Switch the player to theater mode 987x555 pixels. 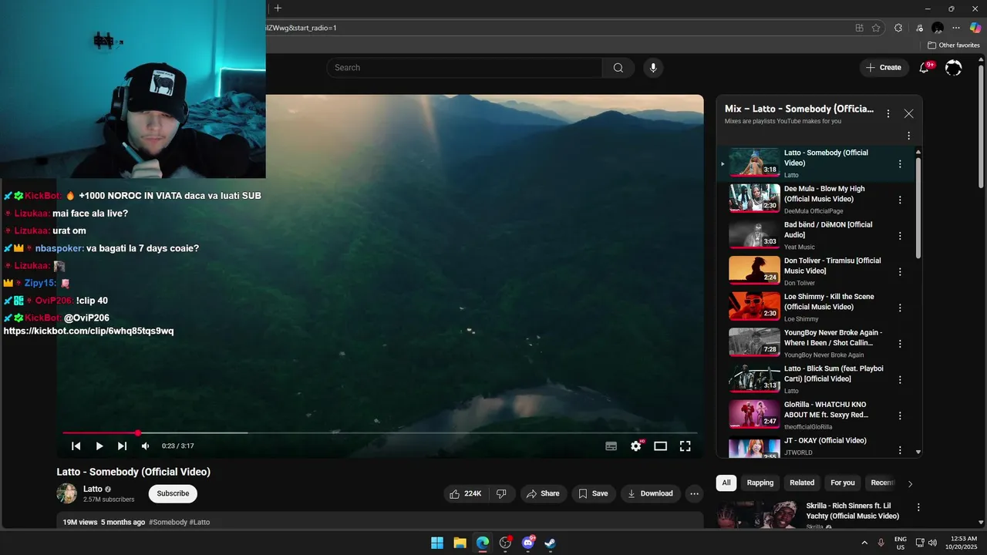point(660,446)
